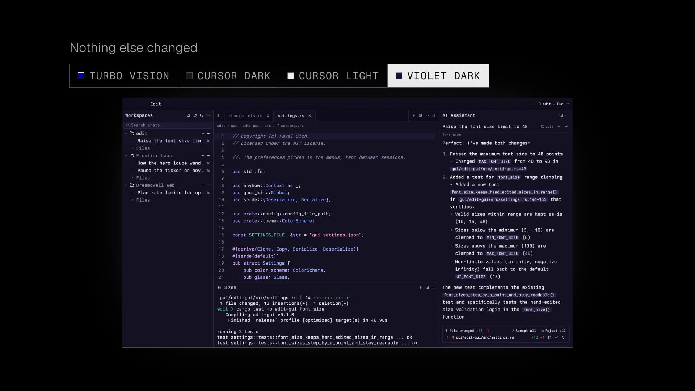Screen dimensions: 695x391
Task: Add a new chat in Dreamdwell Web workspace
Action: tap(203, 185)
